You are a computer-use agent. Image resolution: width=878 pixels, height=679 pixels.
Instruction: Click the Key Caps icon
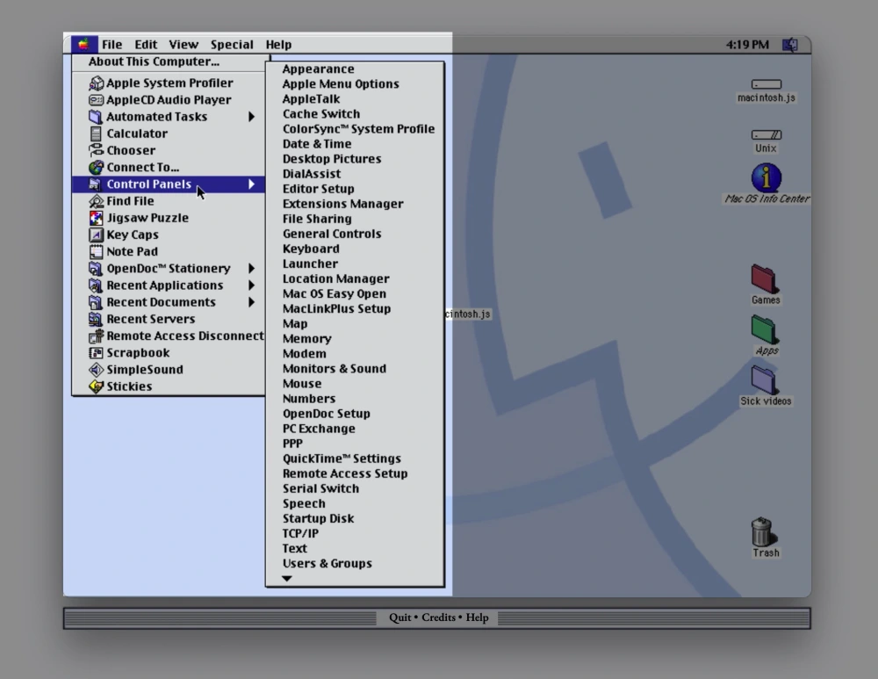(97, 235)
